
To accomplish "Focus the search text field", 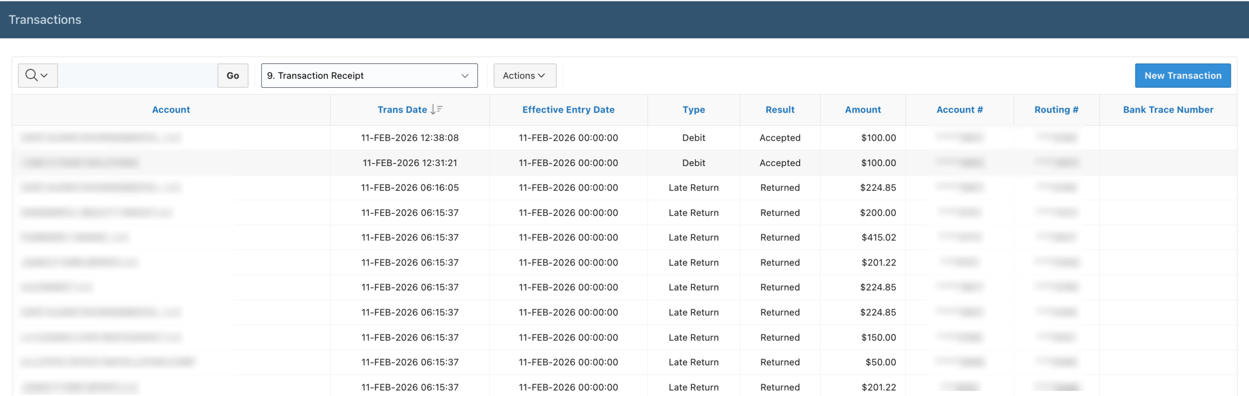I will tap(138, 75).
